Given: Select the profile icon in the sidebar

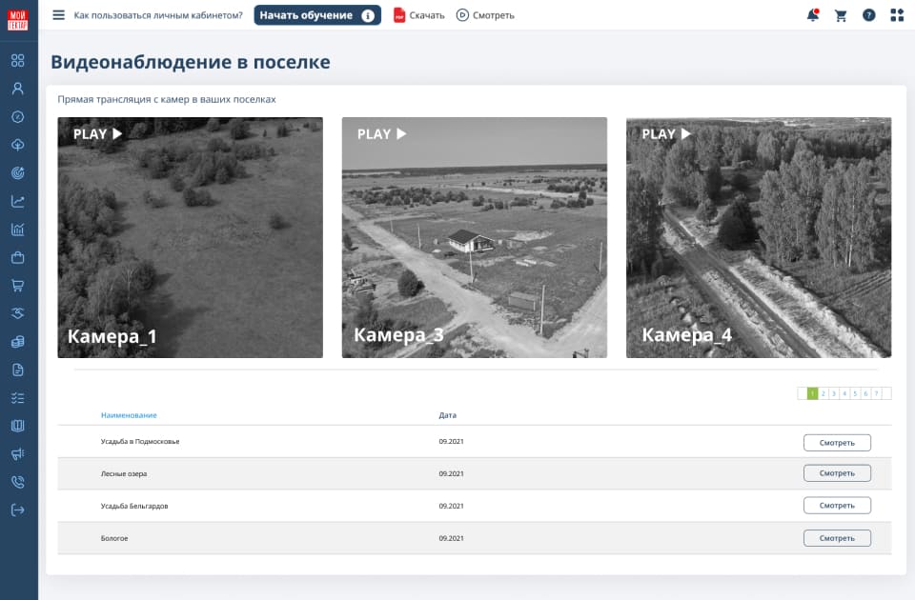Looking at the screenshot, I should tap(17, 89).
